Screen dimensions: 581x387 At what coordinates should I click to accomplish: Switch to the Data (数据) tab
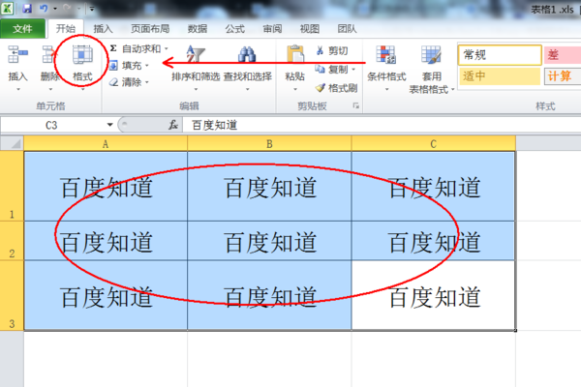tap(198, 28)
